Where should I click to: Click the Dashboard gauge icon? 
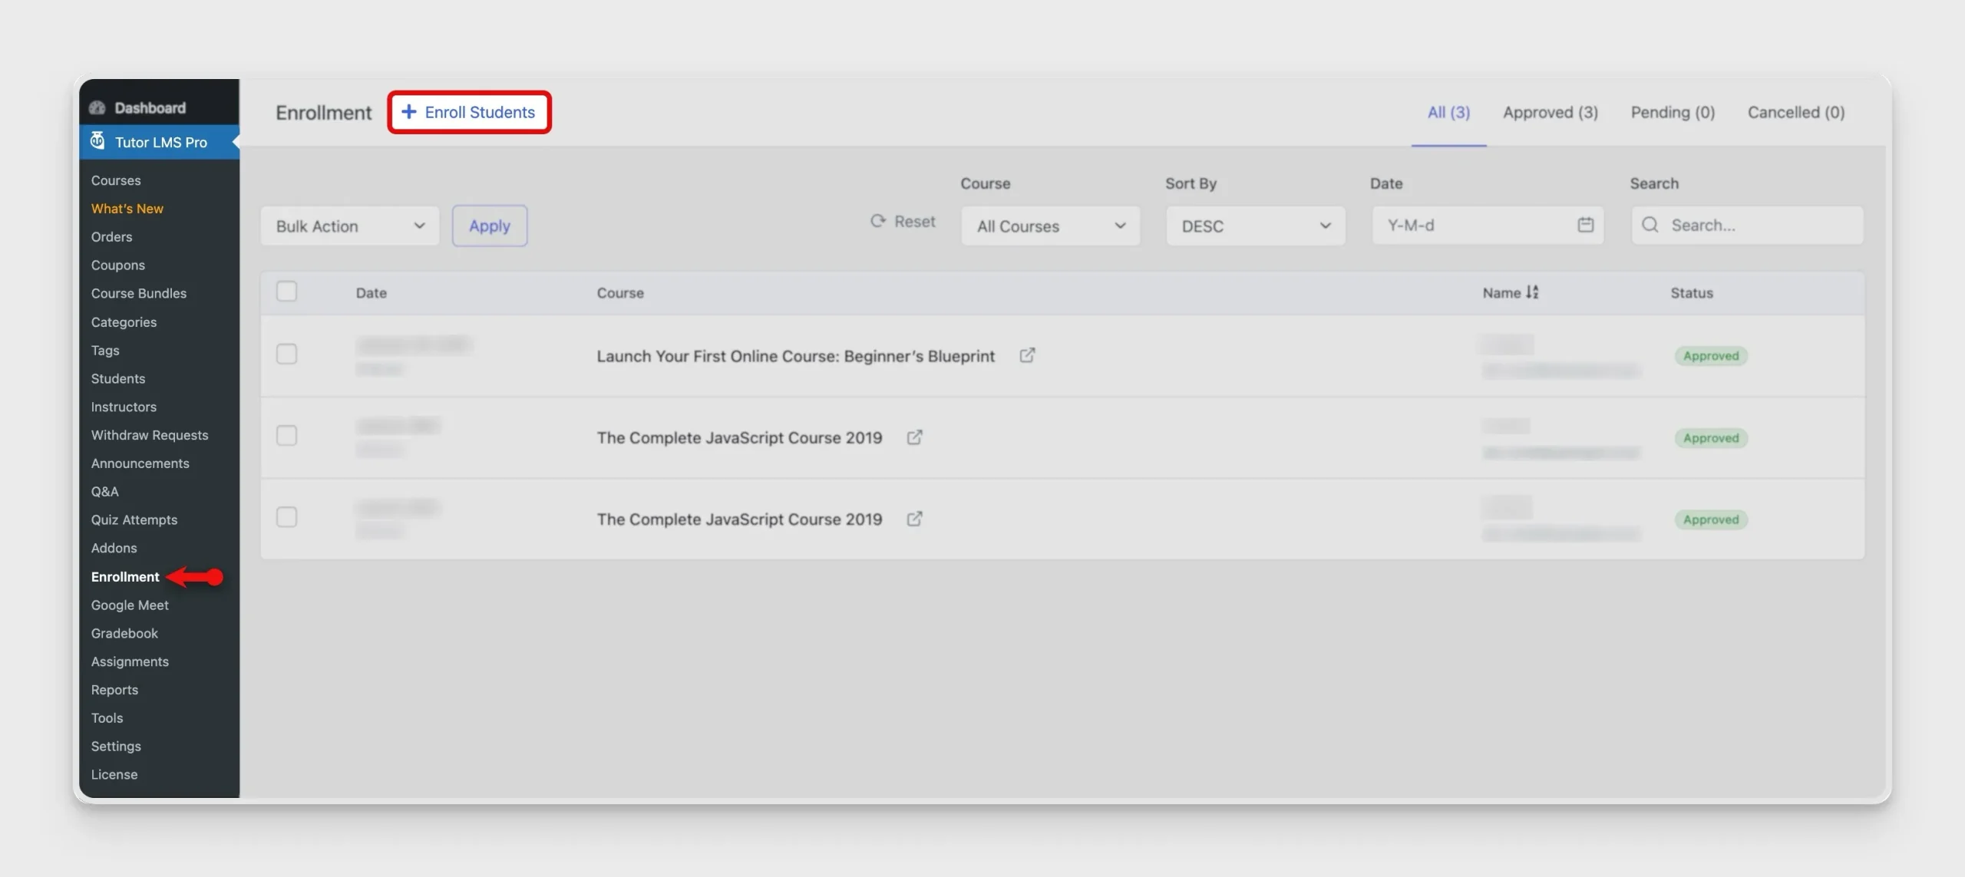tap(97, 107)
